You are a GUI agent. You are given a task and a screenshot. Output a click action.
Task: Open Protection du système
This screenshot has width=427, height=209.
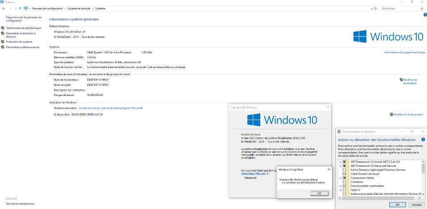coord(19,42)
